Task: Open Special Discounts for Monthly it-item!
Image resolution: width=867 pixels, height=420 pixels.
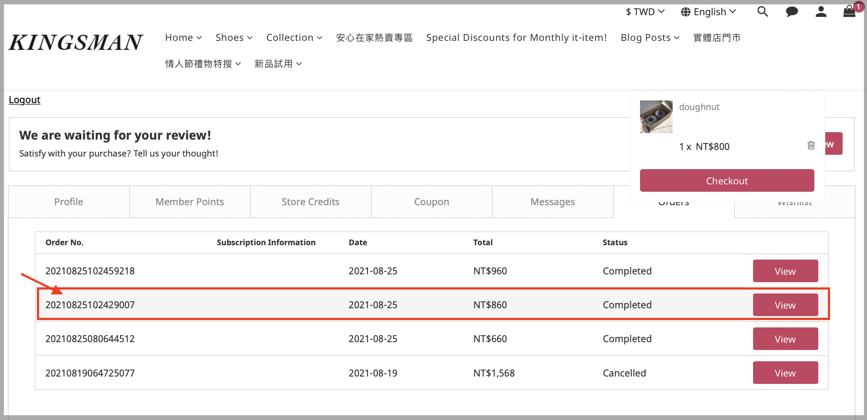Action: click(517, 38)
